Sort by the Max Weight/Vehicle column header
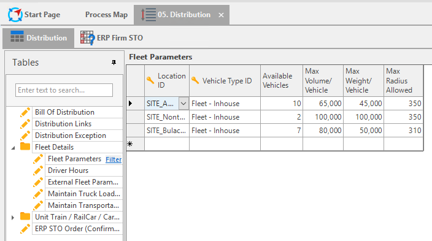This screenshot has height=241, width=432. pos(364,81)
